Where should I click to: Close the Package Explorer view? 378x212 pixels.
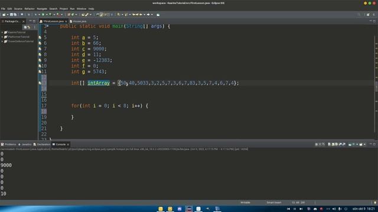24,21
